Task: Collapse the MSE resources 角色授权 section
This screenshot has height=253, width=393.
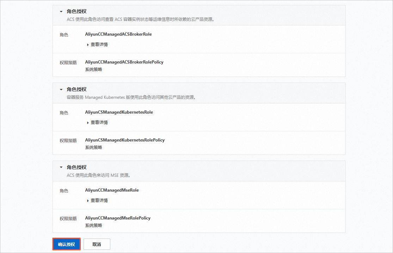Action: click(61, 167)
